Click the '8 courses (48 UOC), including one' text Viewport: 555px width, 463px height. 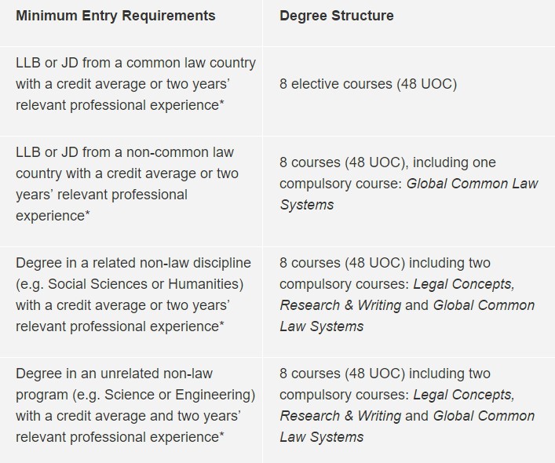click(388, 162)
